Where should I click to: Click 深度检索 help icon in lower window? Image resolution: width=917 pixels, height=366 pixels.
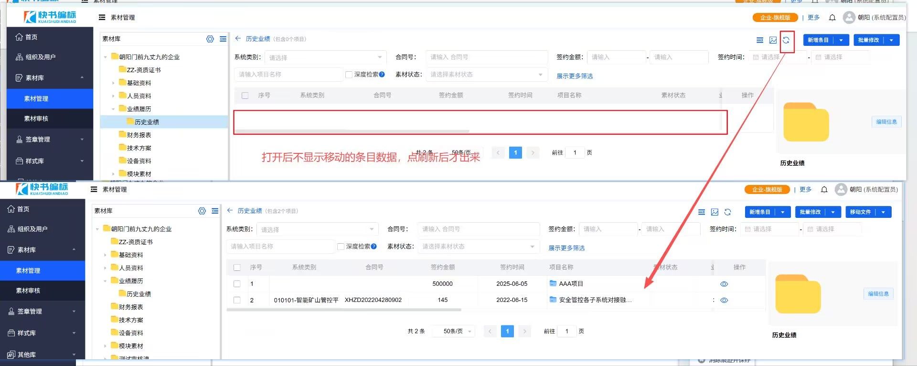373,247
